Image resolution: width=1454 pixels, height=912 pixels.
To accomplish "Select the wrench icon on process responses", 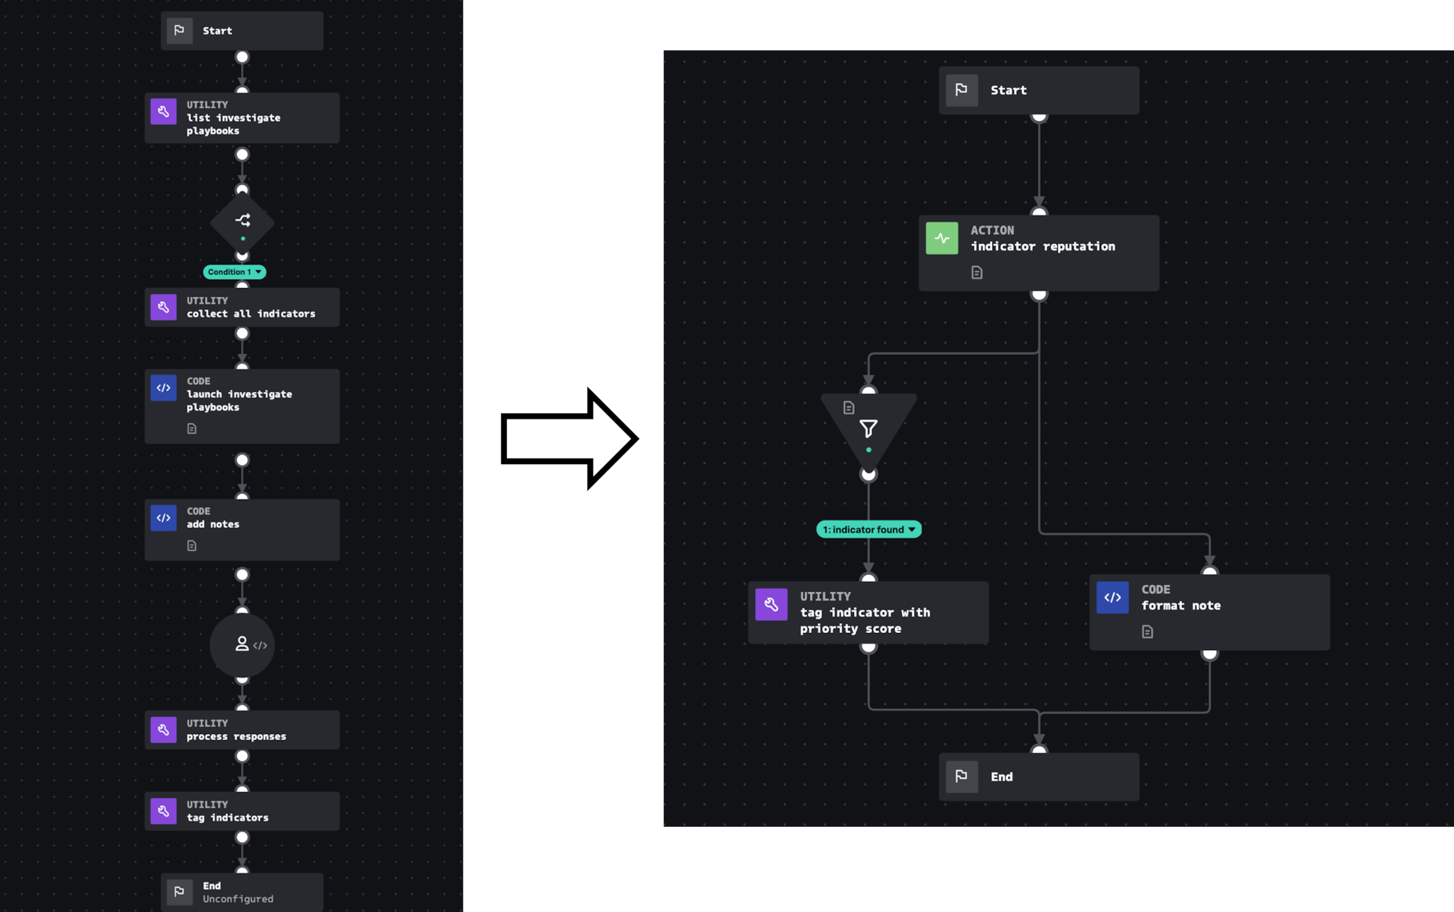I will coord(163,729).
